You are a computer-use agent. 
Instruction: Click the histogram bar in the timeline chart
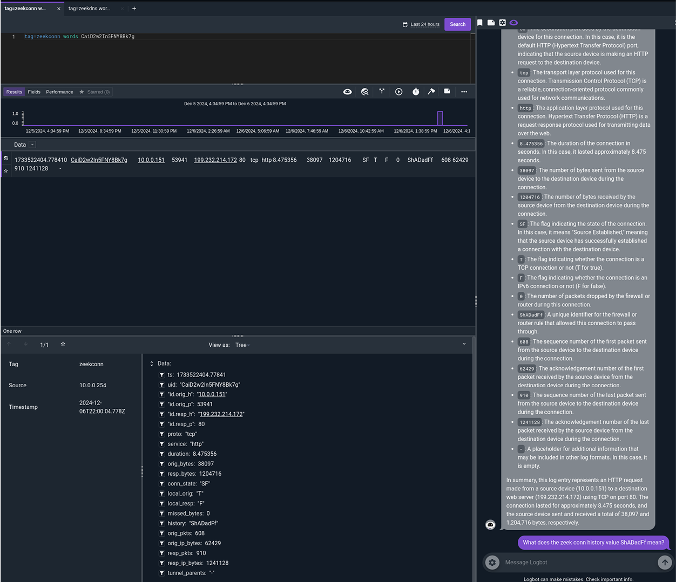click(440, 118)
